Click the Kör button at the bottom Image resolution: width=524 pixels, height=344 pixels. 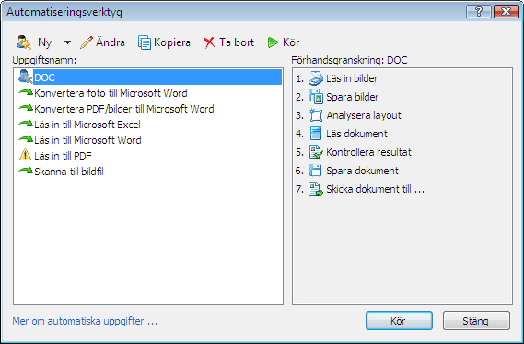pyautogui.click(x=399, y=321)
